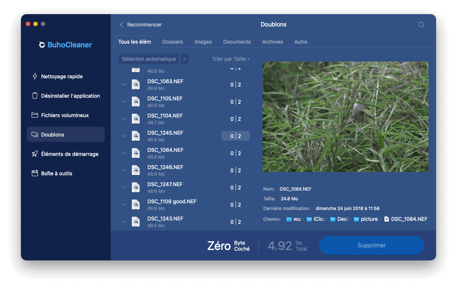
Task: Open the Documents tab
Action: click(237, 42)
